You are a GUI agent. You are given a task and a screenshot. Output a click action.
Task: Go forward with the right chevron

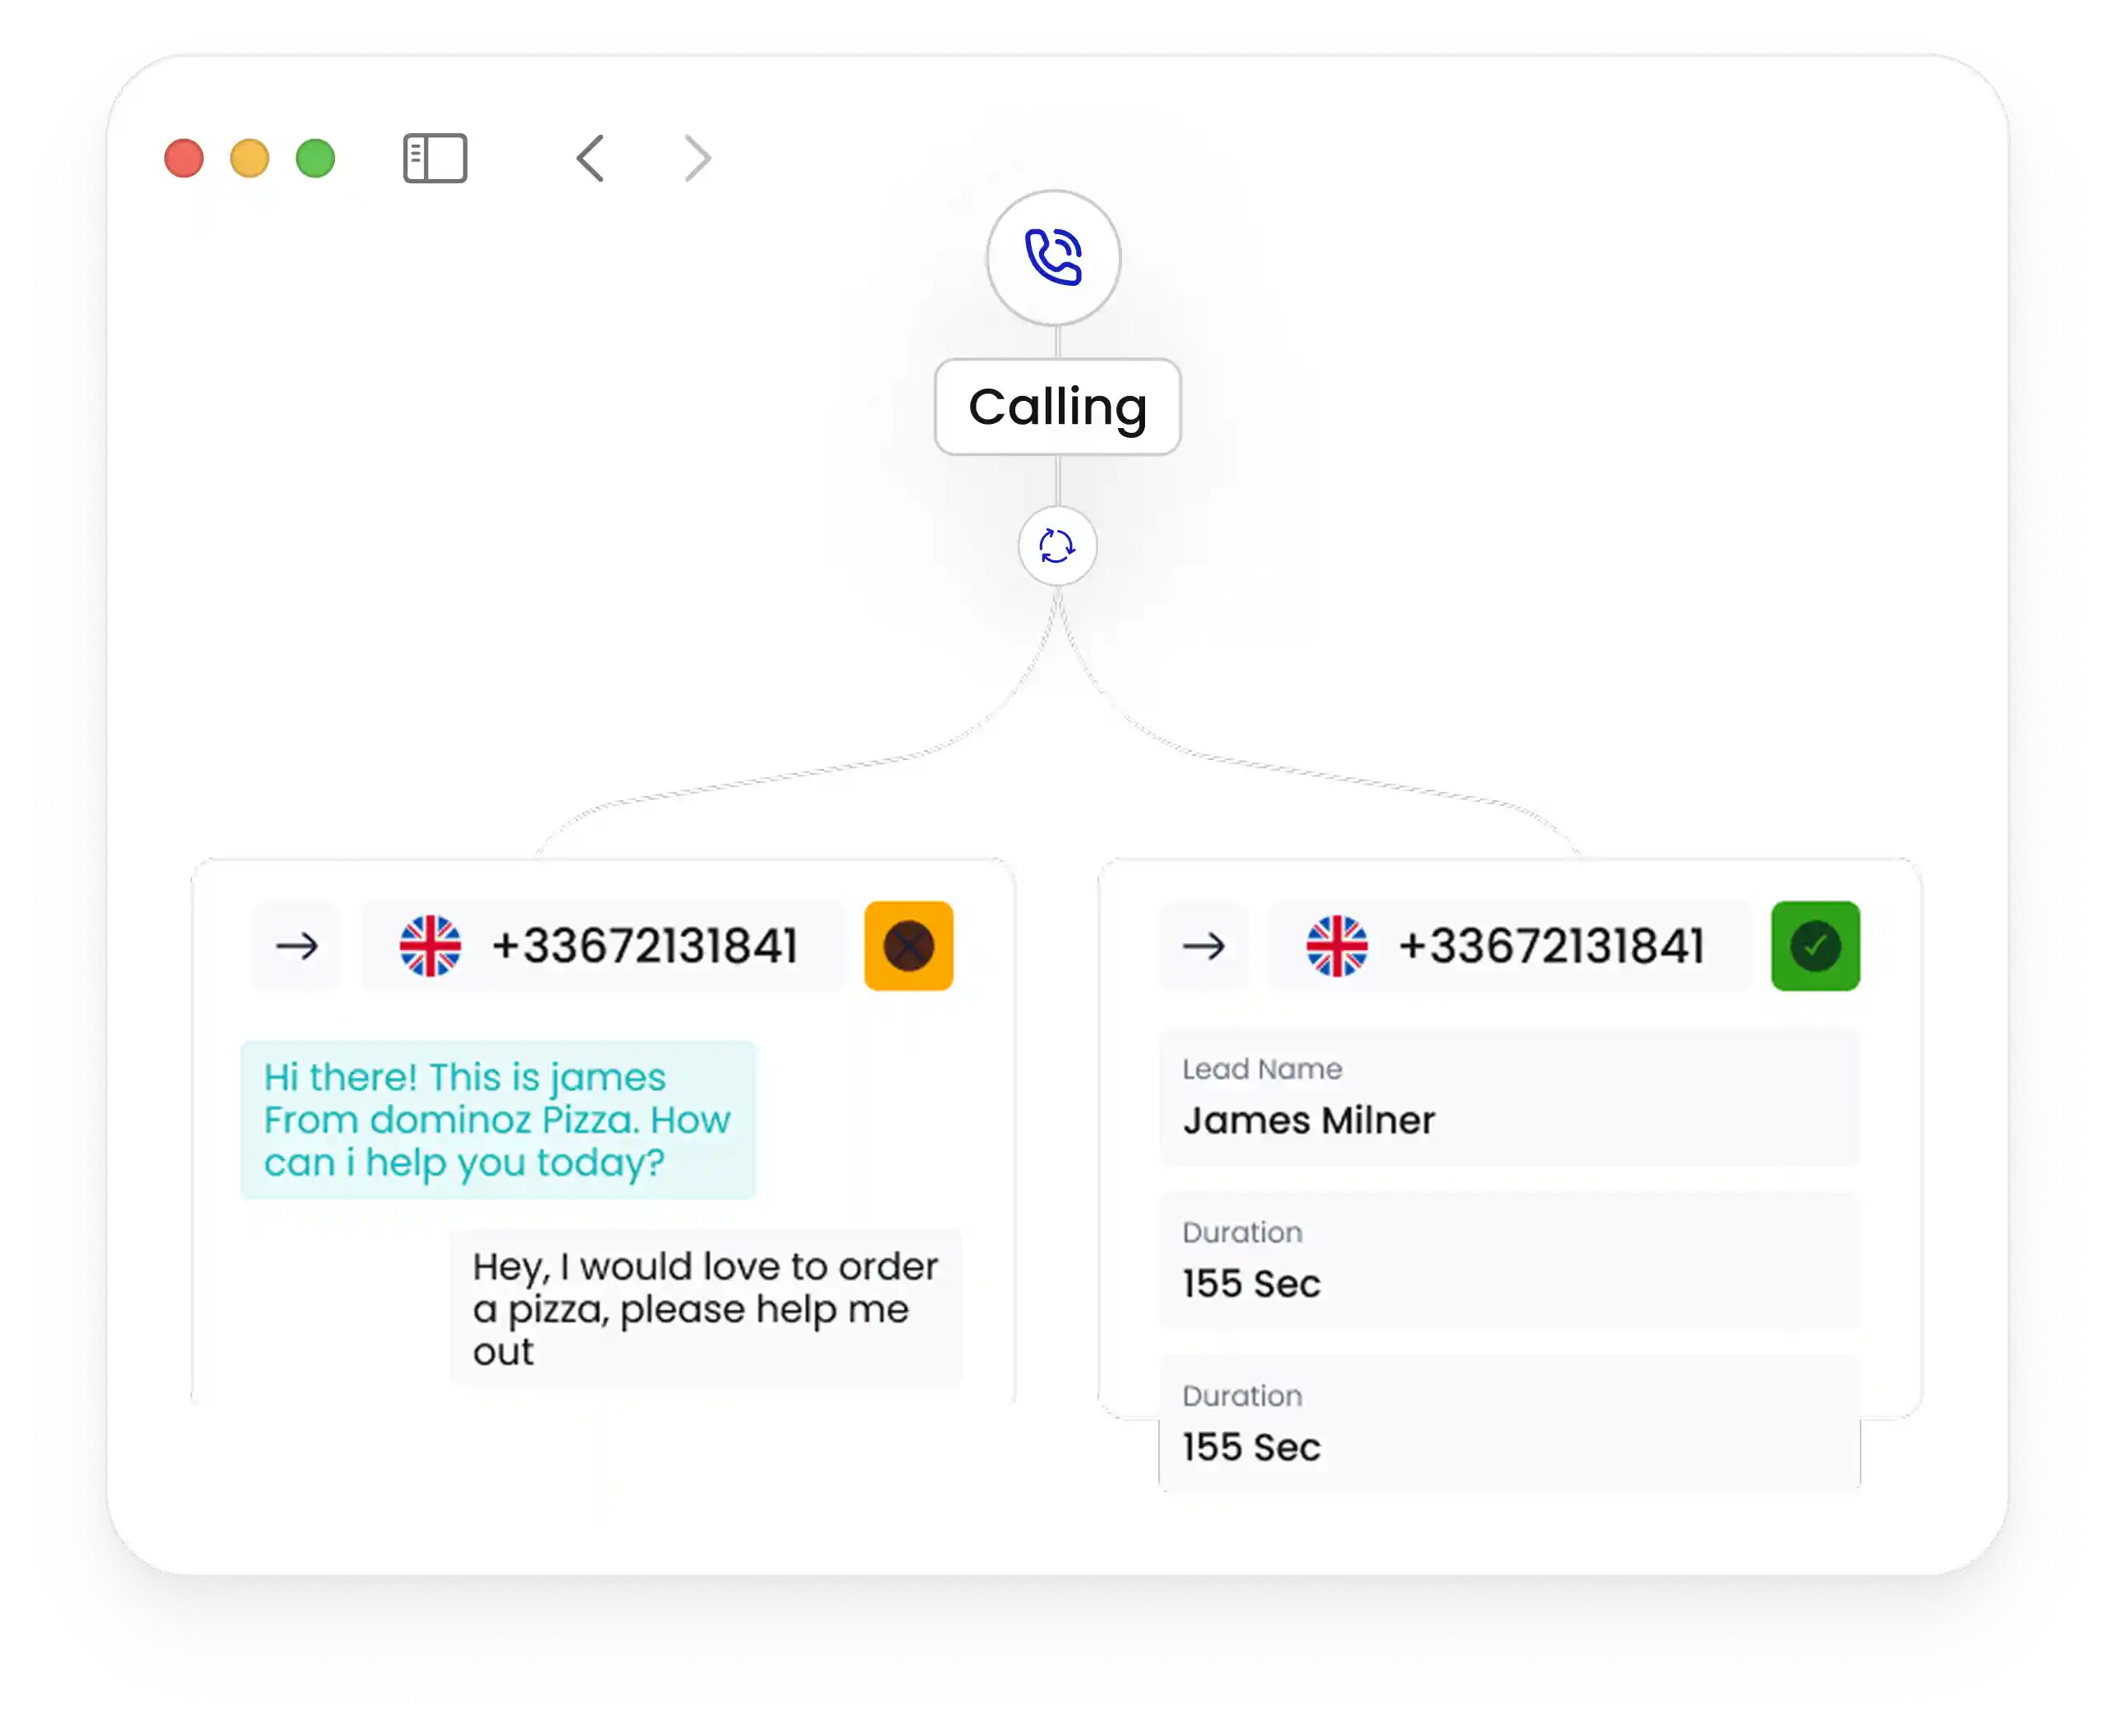coord(697,158)
